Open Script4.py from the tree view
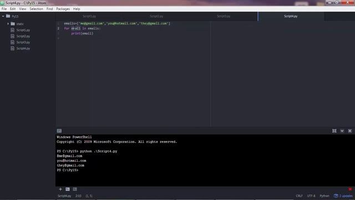Viewport: 355px width, 200px height. (23, 48)
